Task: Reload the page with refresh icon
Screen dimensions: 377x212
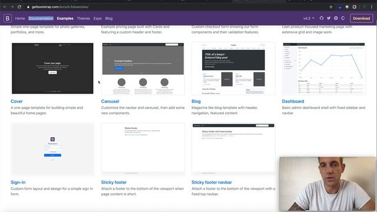Action: [x=19, y=7]
